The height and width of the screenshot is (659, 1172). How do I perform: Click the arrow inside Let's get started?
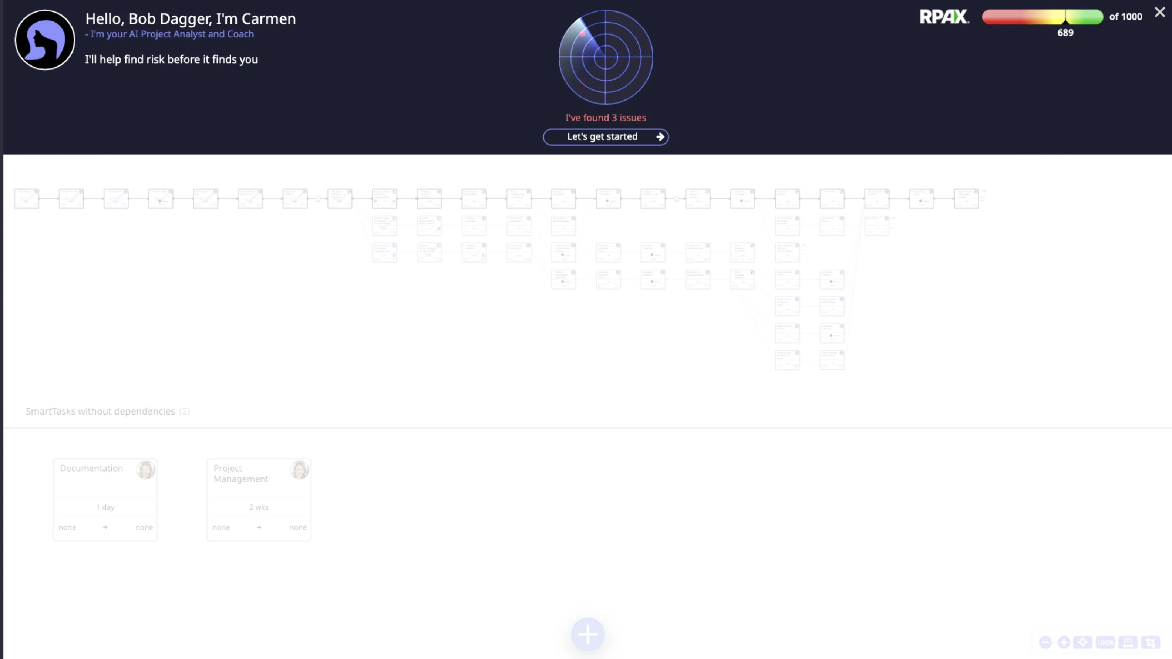tap(660, 137)
